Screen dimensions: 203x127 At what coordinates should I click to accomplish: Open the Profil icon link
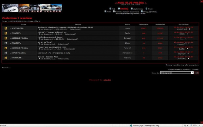[x=105, y=11]
